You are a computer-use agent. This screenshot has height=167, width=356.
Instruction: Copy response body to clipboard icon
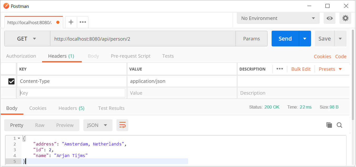point(329,125)
